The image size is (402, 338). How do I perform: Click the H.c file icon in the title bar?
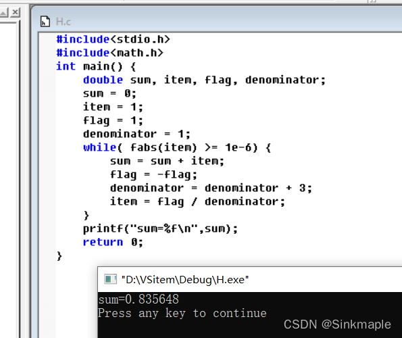45,22
